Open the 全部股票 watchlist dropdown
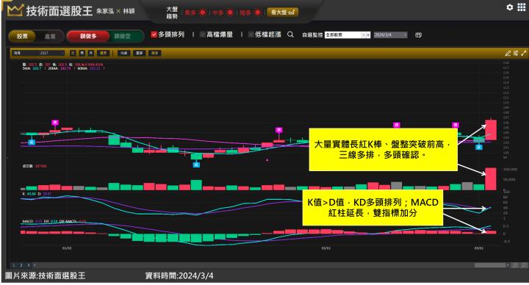This screenshot has width=529, height=285. click(x=347, y=35)
